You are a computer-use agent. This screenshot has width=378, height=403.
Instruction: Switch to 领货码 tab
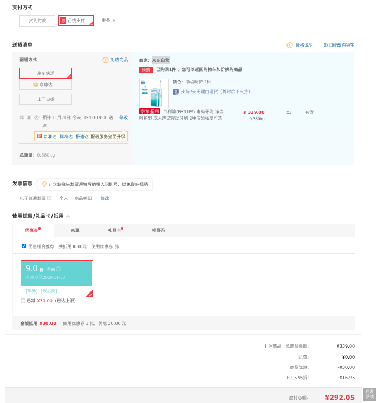[x=158, y=230]
